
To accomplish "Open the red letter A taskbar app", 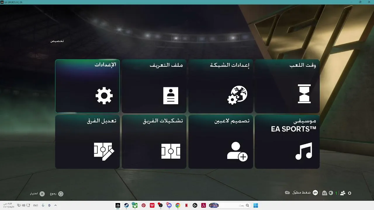I will click(x=203, y=205).
